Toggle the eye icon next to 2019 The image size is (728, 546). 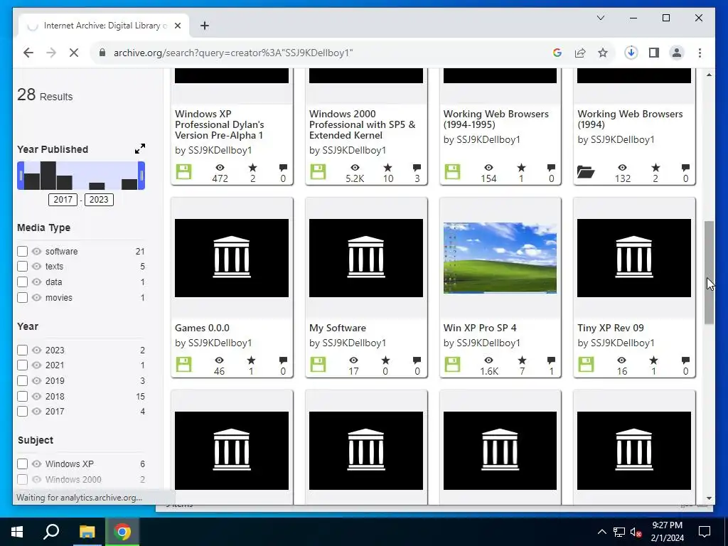tap(37, 381)
